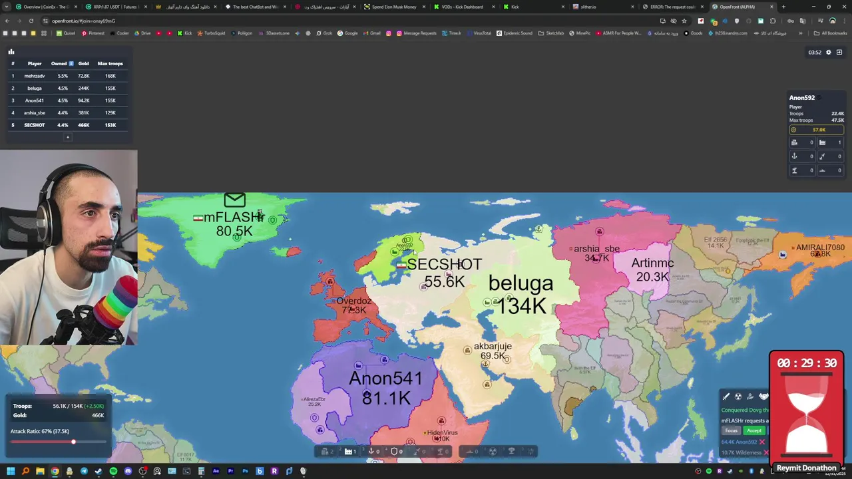
Task: Select defense post shield build item
Action: 395,452
